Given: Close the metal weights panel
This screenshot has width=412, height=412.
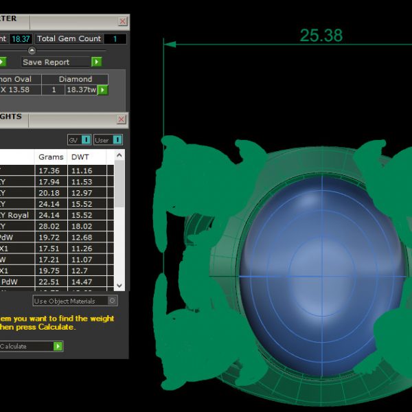Looking at the screenshot, I should pos(121,119).
